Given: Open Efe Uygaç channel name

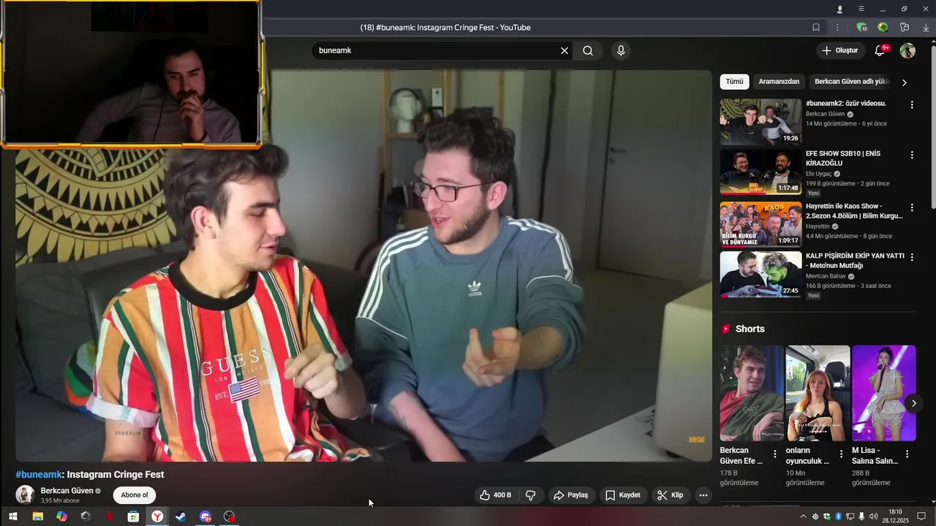Looking at the screenshot, I should coord(819,174).
